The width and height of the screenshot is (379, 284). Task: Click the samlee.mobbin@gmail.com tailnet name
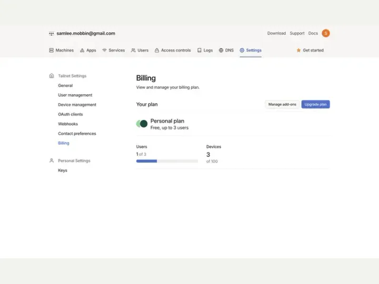86,33
